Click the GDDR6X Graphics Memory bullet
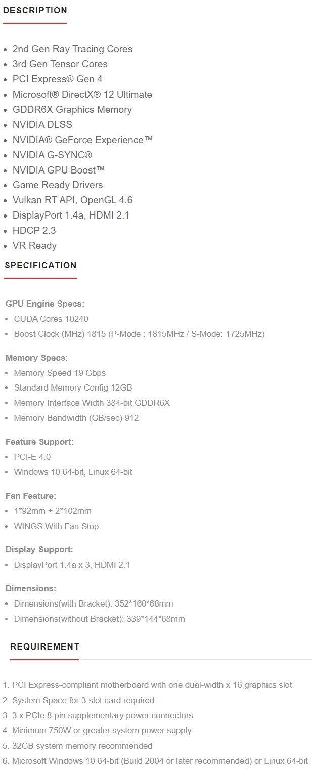 (x=72, y=109)
